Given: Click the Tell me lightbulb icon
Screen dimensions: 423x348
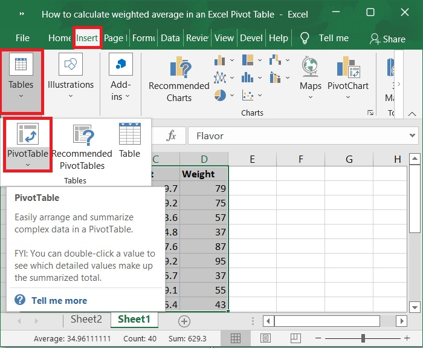Looking at the screenshot, I should (x=305, y=38).
